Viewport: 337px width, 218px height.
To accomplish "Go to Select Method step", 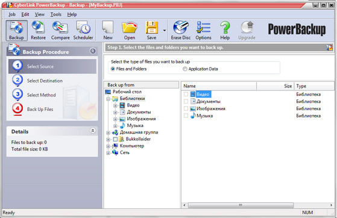I will point(41,95).
